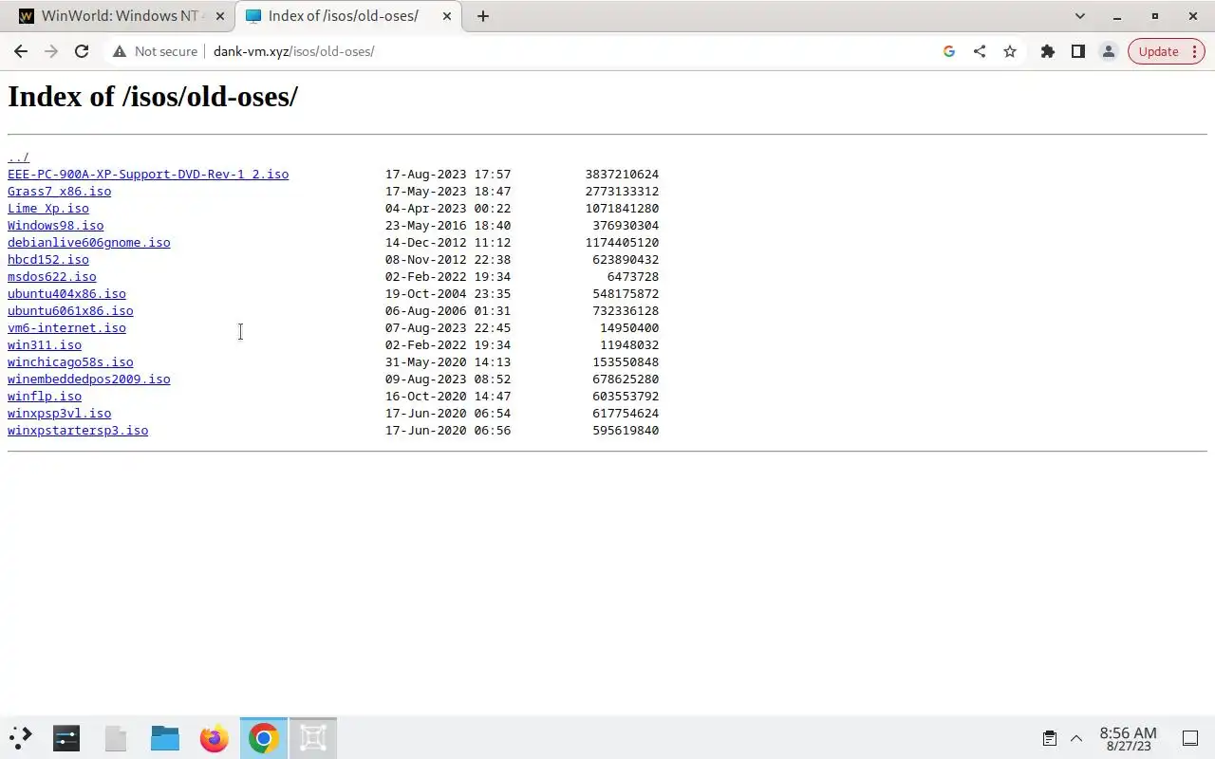Toggle the browser side panel
This screenshot has height=759, width=1215.
(1078, 51)
